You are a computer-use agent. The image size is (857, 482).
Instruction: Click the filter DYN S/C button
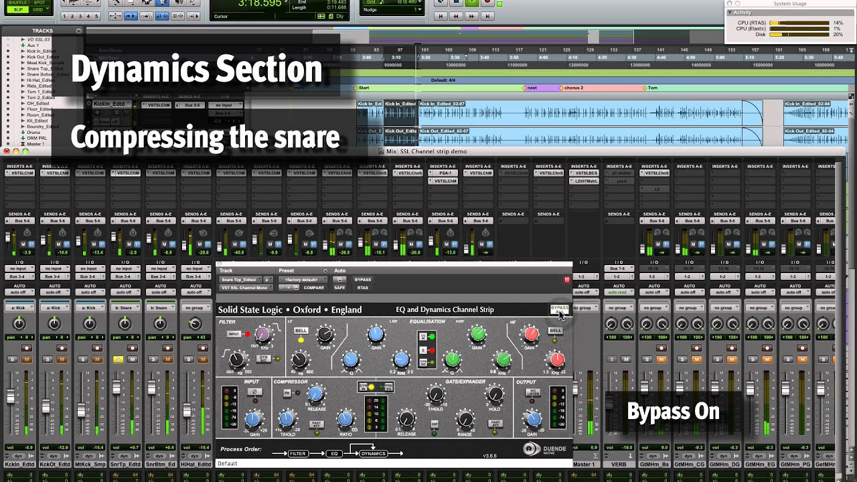[263, 358]
